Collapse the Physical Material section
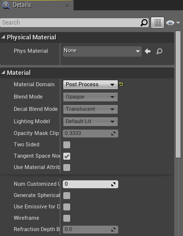This screenshot has width=183, height=236. tap(3, 37)
